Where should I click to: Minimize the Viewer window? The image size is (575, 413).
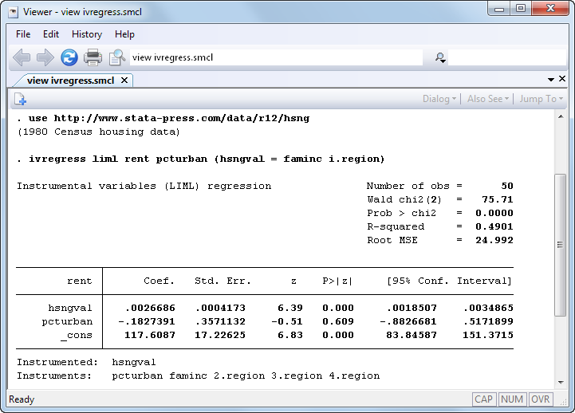coord(499,9)
